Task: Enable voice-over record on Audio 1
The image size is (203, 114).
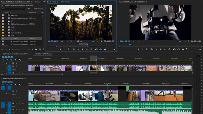Action: pos(23,103)
